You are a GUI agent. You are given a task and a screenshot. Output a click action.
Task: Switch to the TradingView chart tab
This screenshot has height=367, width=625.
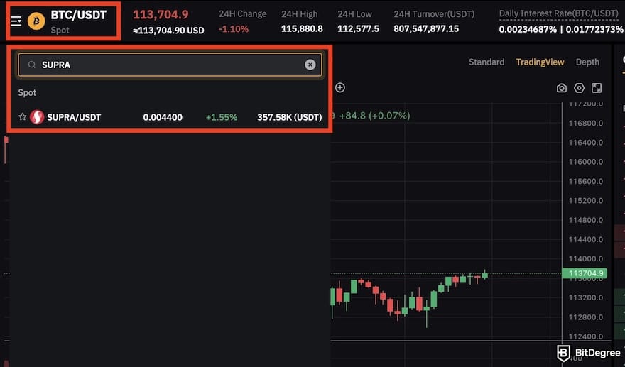(x=540, y=62)
